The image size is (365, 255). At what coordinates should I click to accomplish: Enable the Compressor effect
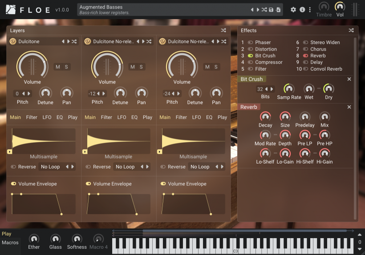[250, 62]
